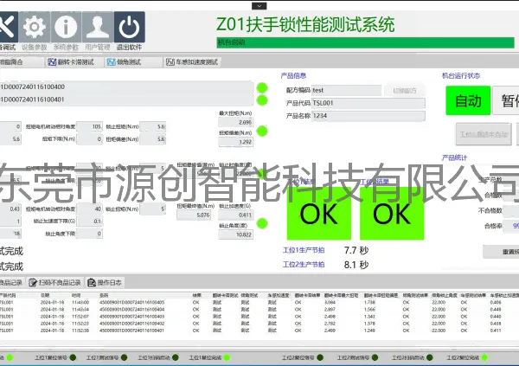Click the lower limit field showing 0.1

coord(89,222)
